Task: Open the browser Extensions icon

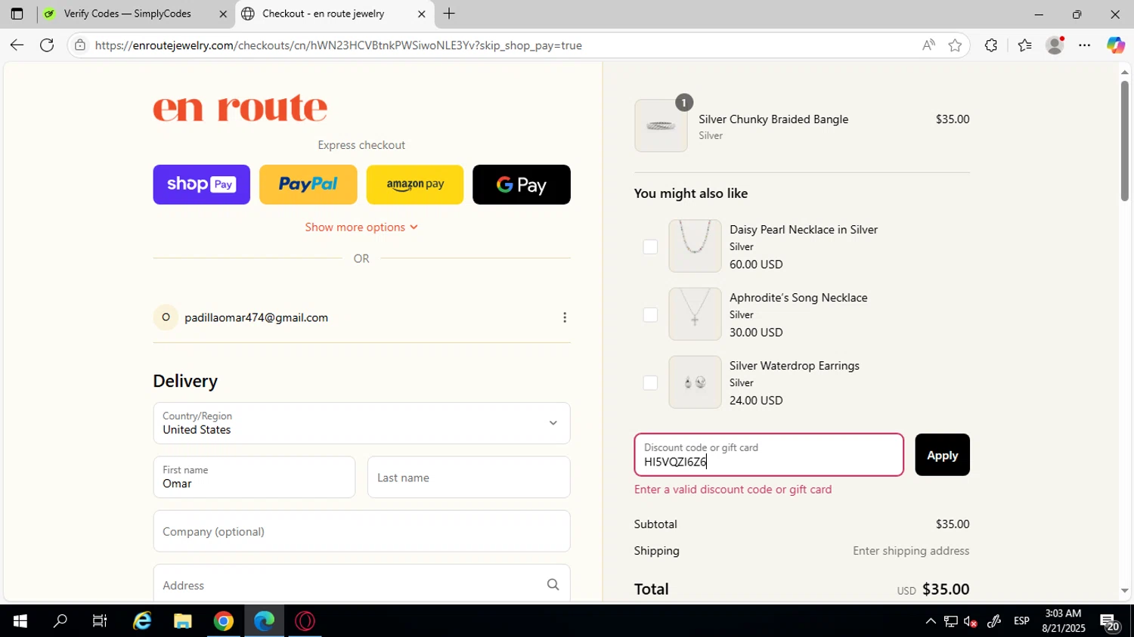Action: coord(991,45)
